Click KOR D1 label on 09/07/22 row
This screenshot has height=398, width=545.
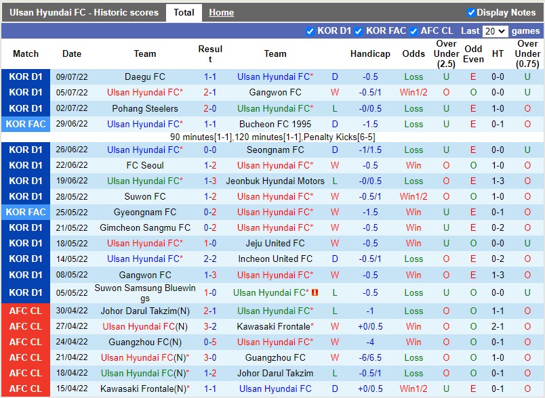click(x=26, y=76)
